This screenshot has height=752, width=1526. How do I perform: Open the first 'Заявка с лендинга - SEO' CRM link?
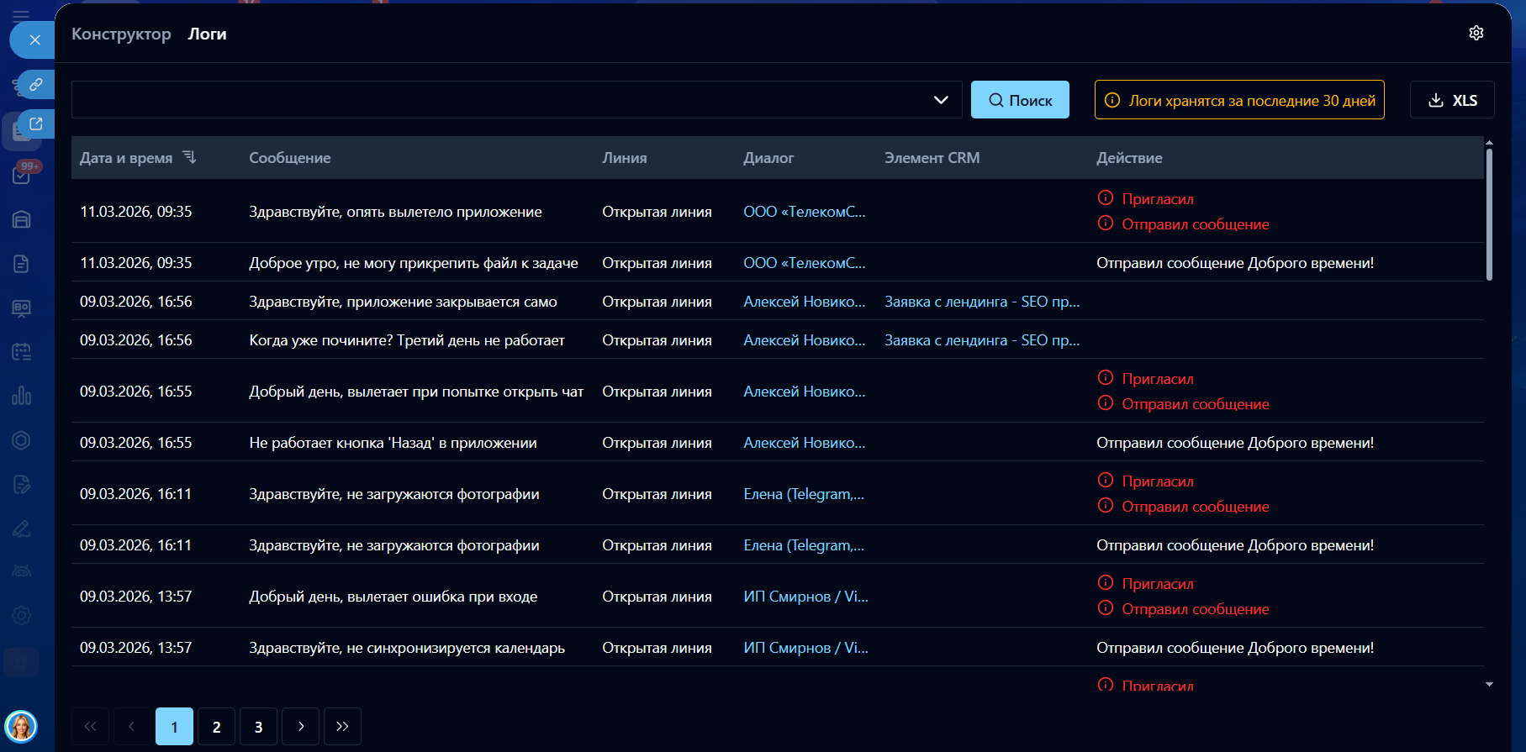(981, 302)
